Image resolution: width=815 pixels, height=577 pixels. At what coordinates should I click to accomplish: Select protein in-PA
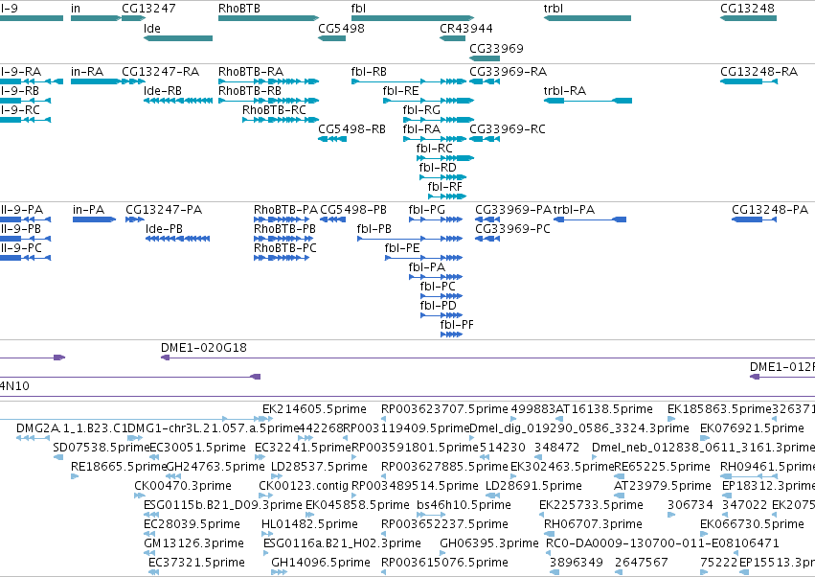click(94, 219)
